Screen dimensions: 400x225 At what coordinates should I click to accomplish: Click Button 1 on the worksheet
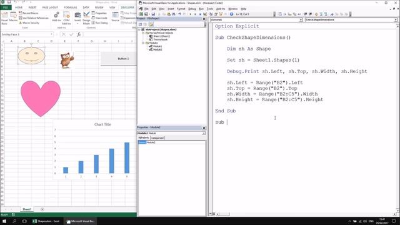[119, 59]
